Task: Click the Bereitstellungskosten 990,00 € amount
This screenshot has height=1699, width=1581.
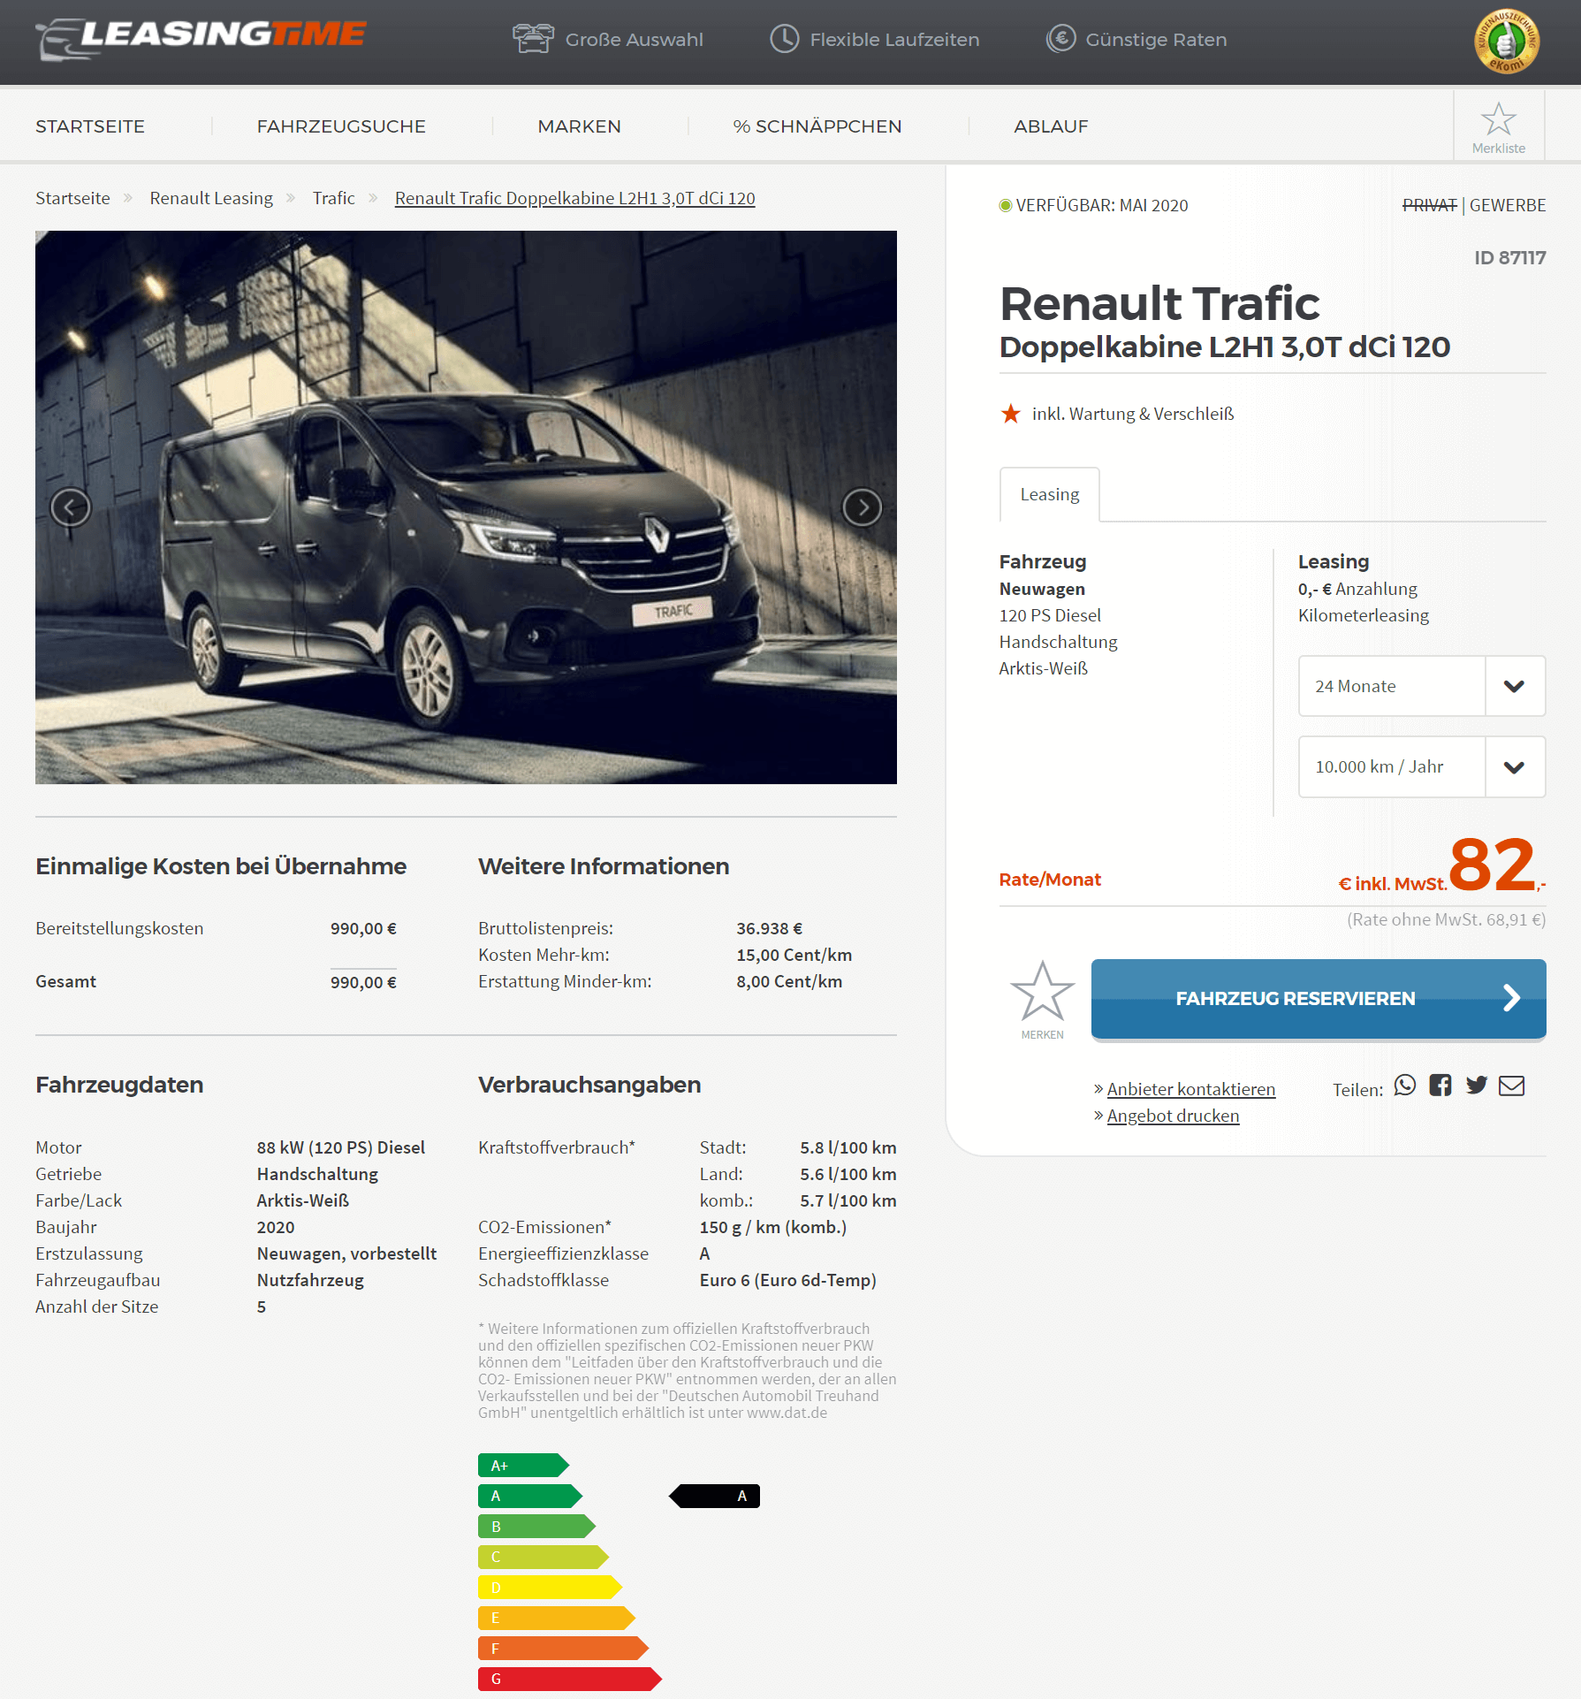Action: (363, 928)
